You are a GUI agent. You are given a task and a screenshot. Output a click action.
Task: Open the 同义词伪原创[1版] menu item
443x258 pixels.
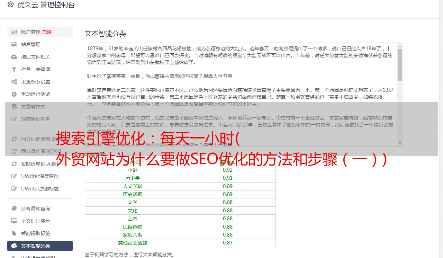point(40,139)
